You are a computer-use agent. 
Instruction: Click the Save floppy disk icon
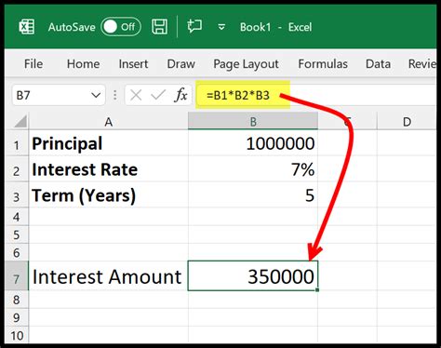pos(160,27)
